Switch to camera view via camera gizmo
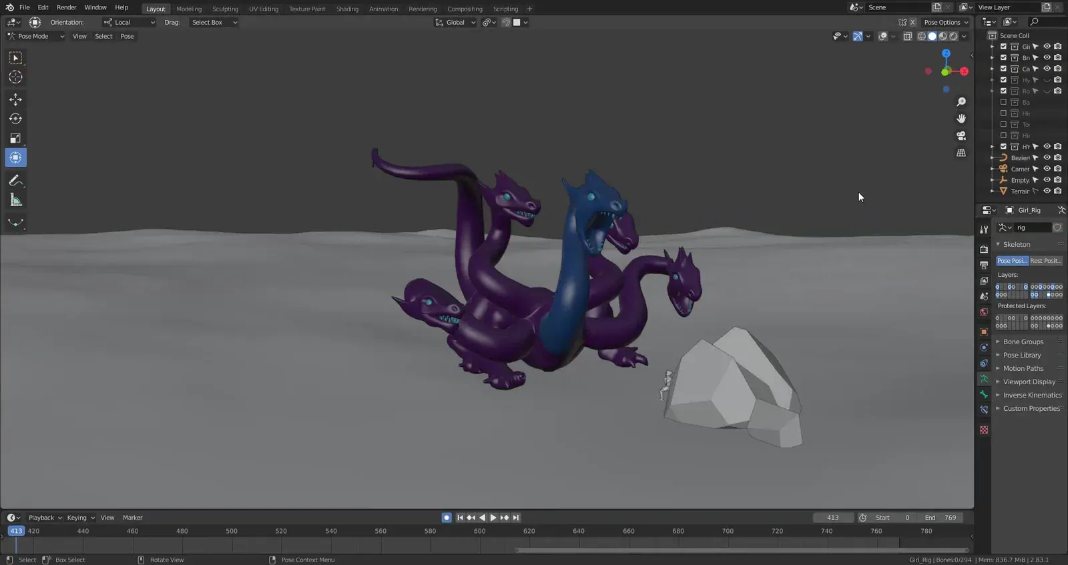The height and width of the screenshot is (565, 1068). 961,135
